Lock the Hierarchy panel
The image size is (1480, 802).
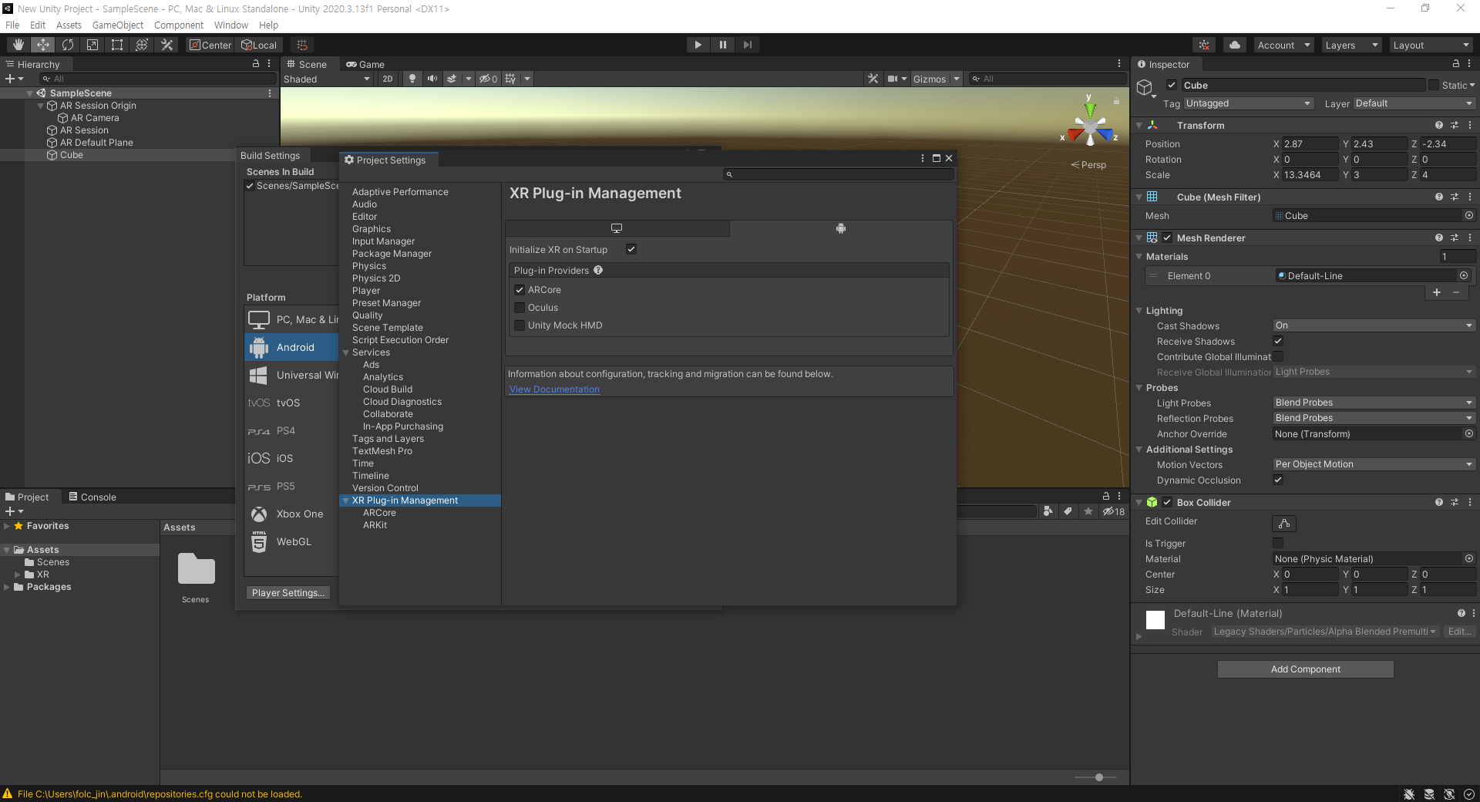click(256, 64)
